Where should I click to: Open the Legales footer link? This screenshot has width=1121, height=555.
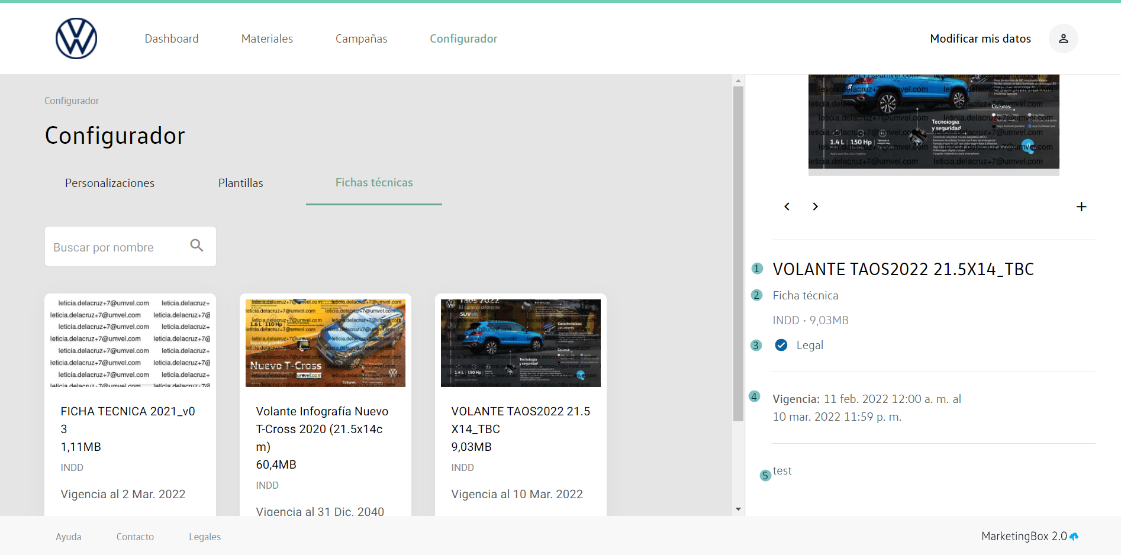coord(205,537)
